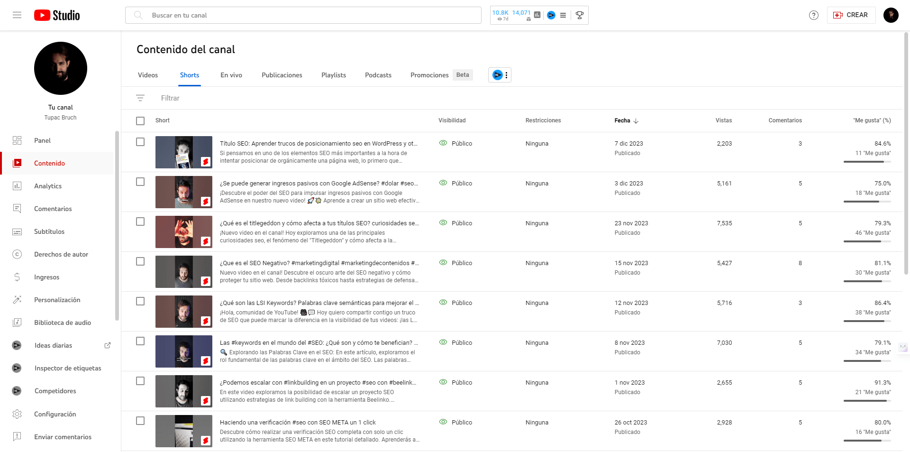Click inside the 'Buscar en tu canal' search field
910x452 pixels.
(303, 15)
